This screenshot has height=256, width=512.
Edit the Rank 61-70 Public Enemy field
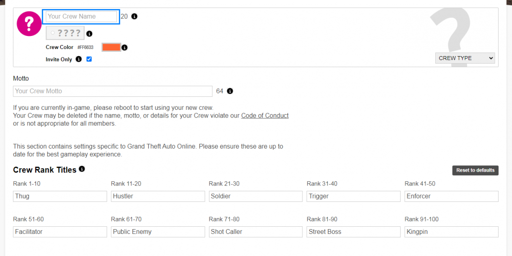158,232
